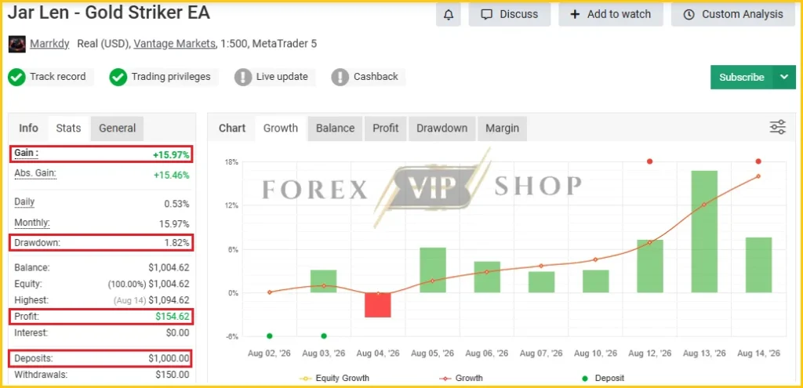Click the Trading privileges check icon
Image resolution: width=803 pixels, height=388 pixels.
coord(118,78)
